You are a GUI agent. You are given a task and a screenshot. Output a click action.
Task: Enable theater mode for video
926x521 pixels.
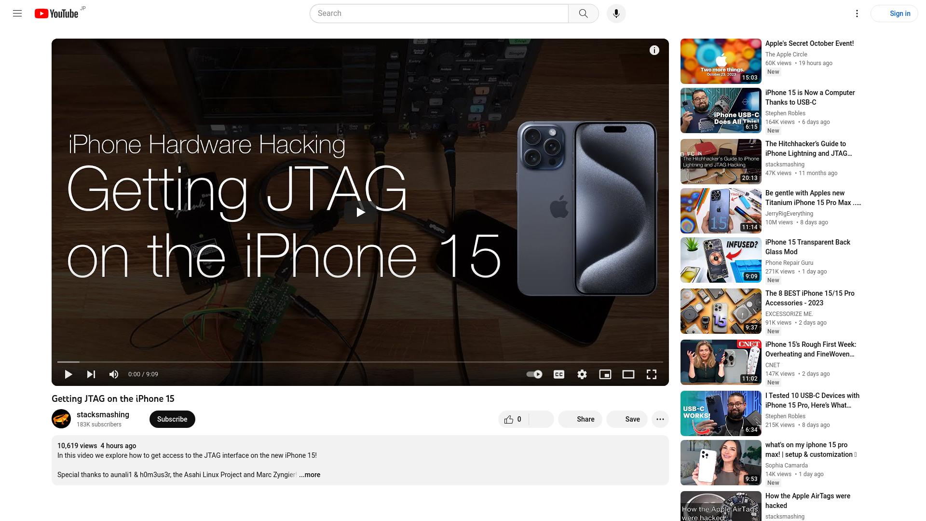(628, 374)
